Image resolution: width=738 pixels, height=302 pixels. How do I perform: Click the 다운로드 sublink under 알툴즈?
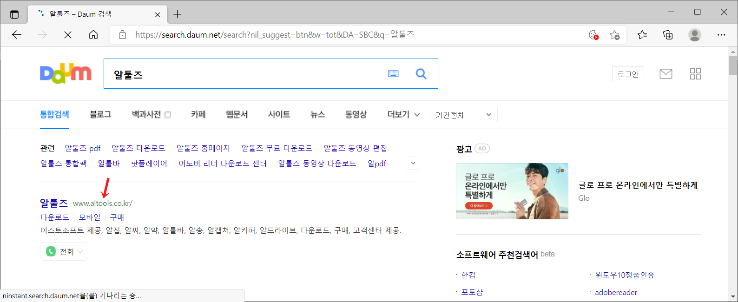55,217
